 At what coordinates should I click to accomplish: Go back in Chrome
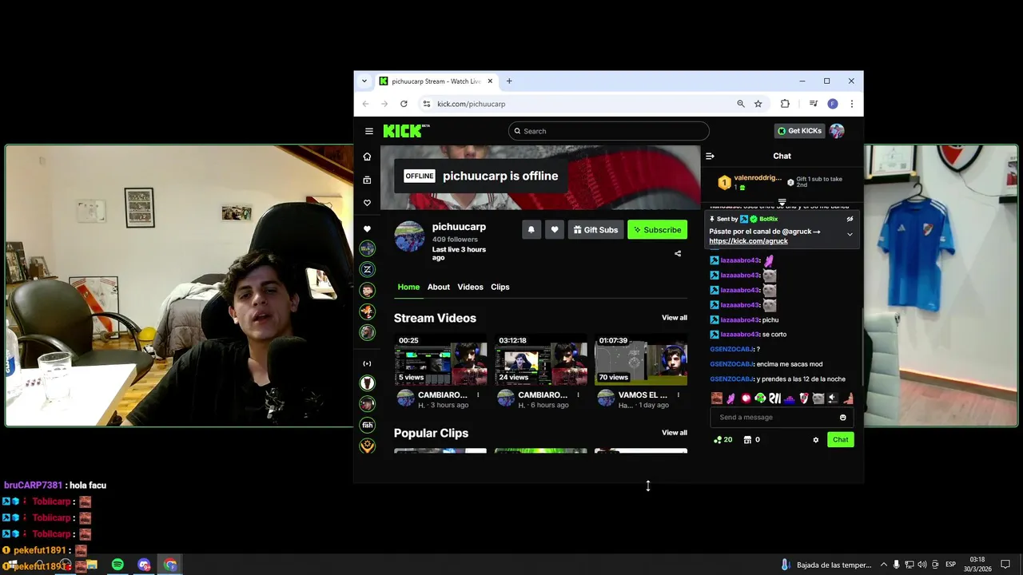(365, 104)
